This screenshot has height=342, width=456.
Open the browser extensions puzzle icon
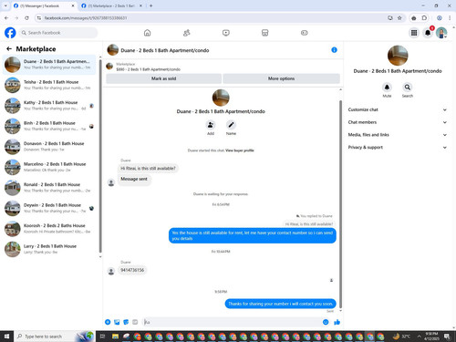pyautogui.click(x=424, y=18)
